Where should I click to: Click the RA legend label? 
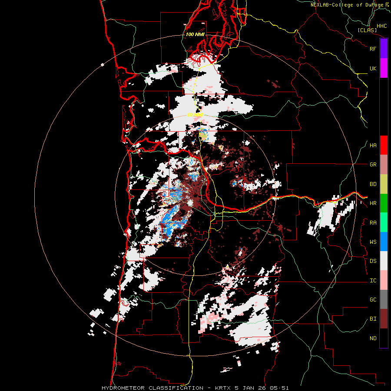point(373,223)
